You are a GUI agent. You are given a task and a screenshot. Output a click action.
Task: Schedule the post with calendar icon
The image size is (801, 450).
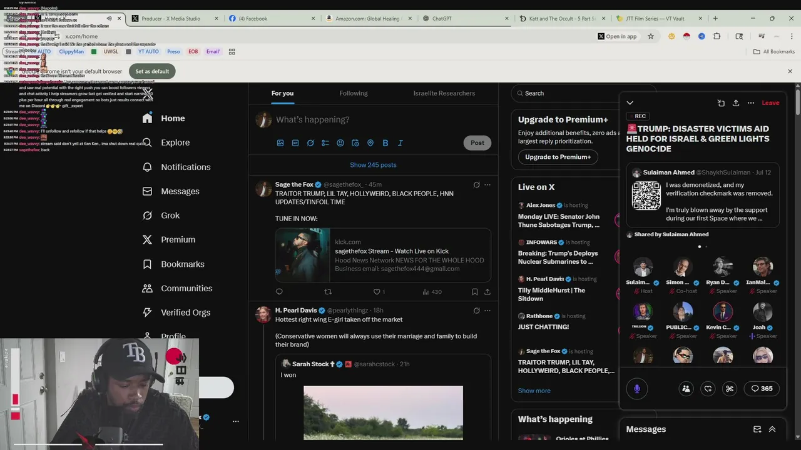pos(355,143)
